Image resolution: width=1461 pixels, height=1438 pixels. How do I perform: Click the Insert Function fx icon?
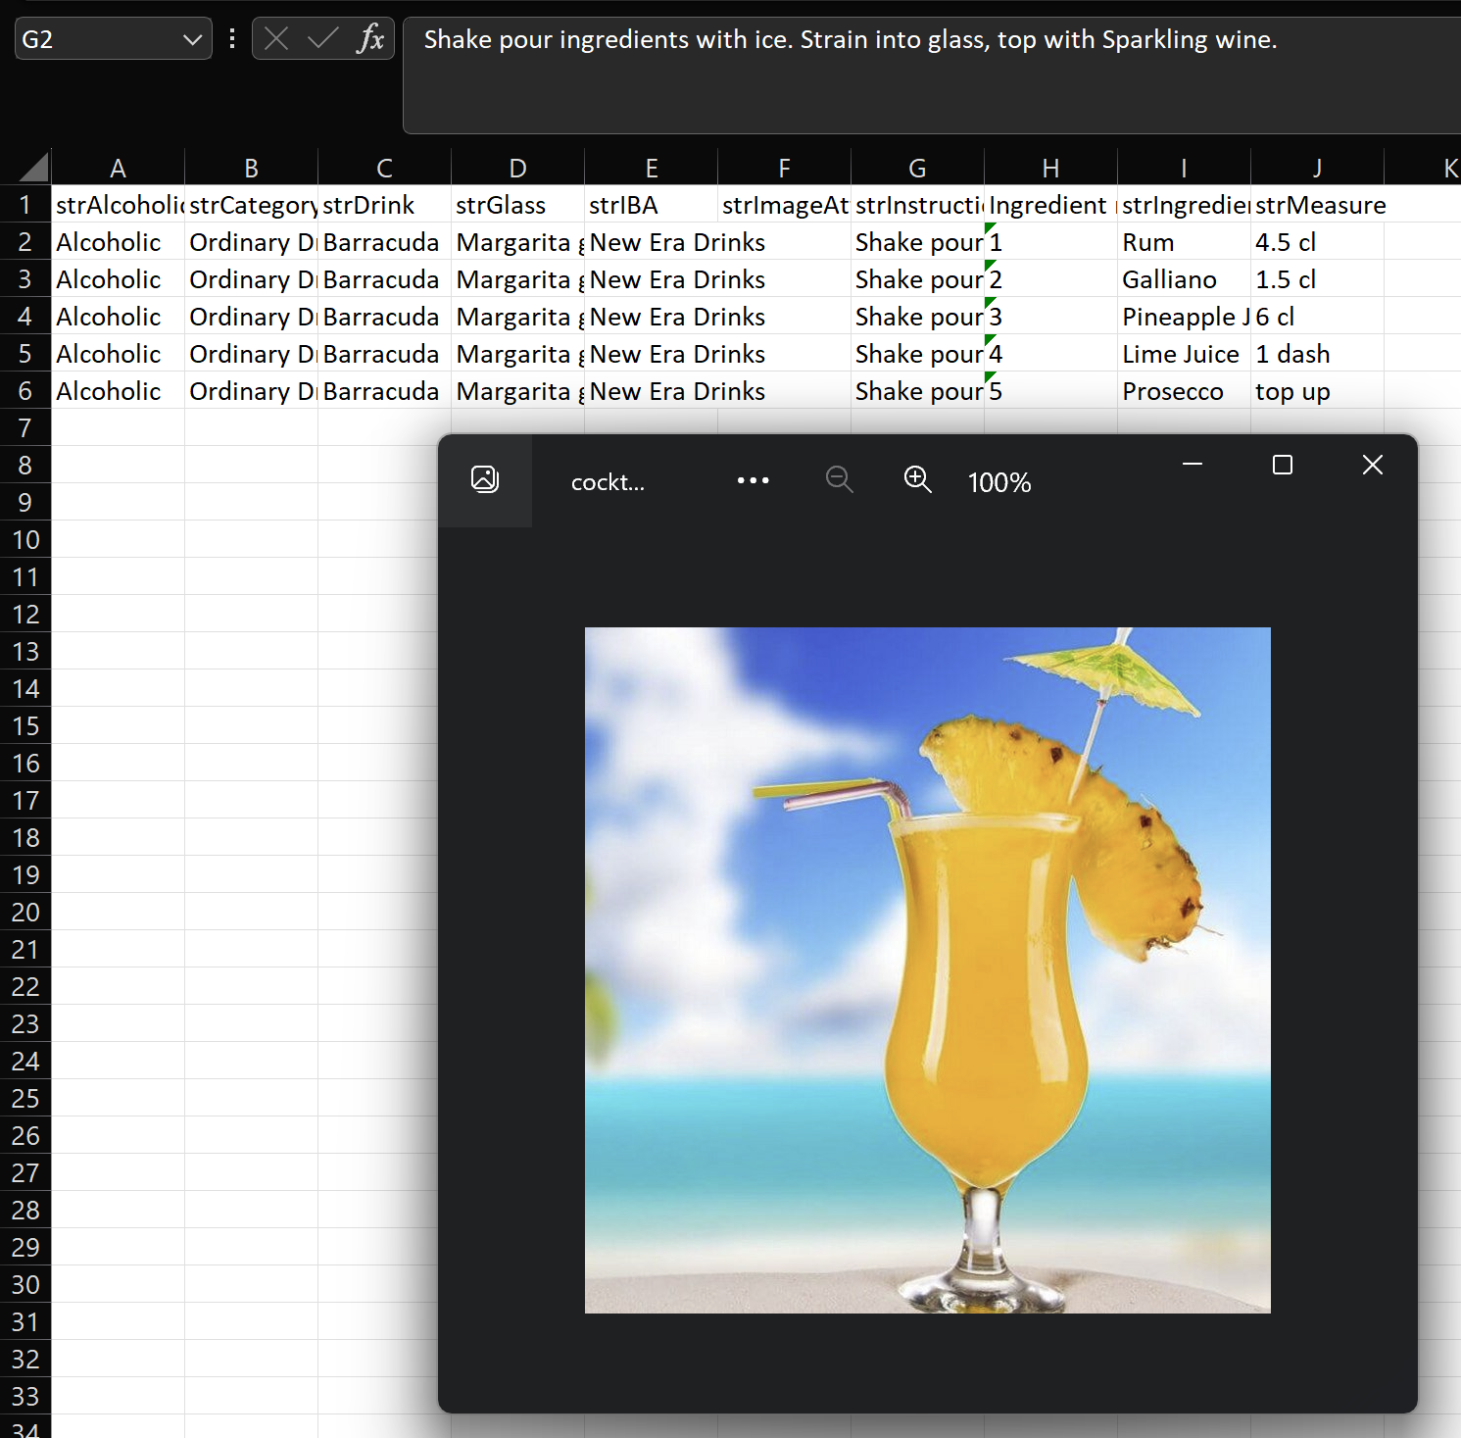(x=370, y=39)
